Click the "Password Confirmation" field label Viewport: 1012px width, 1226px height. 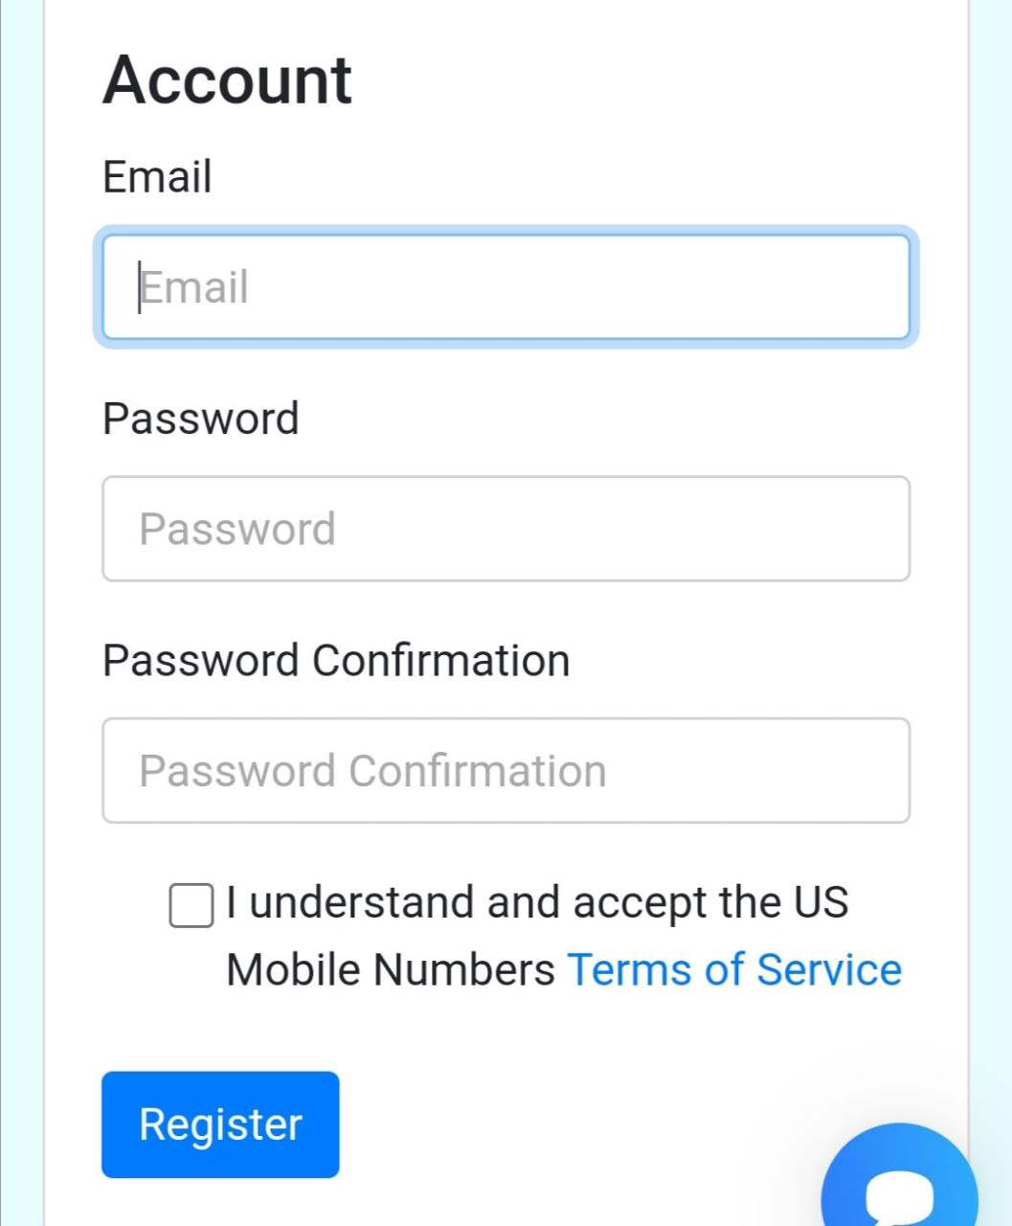click(336, 660)
